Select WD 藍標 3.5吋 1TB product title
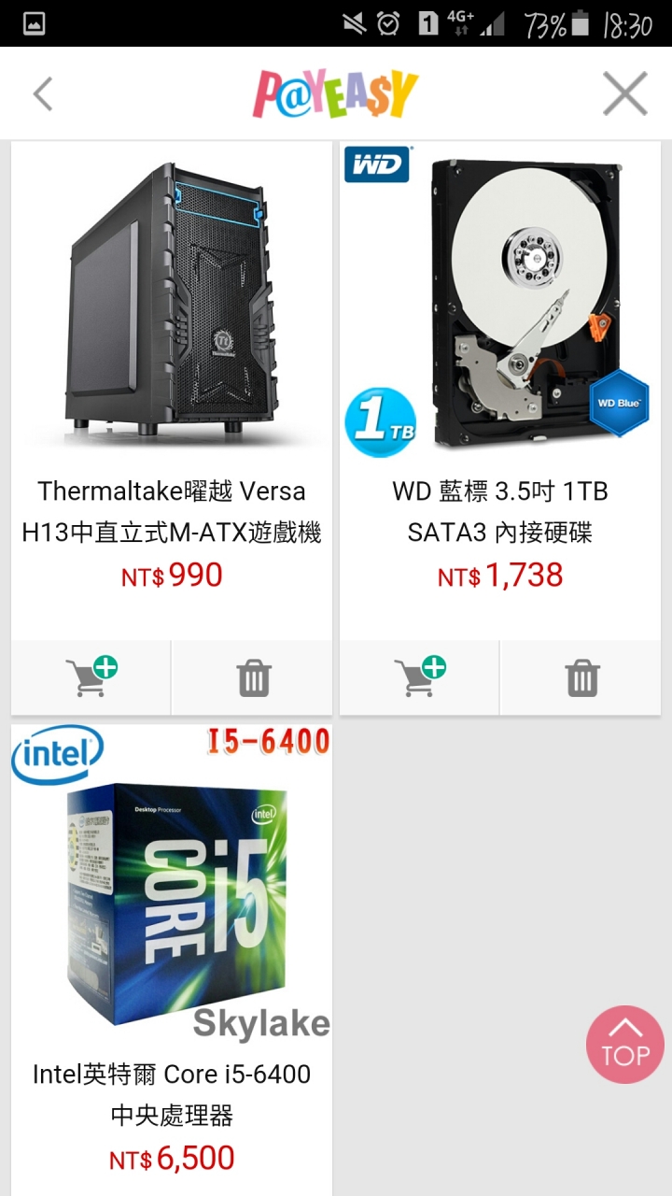The image size is (672, 1196). pyautogui.click(x=500, y=512)
